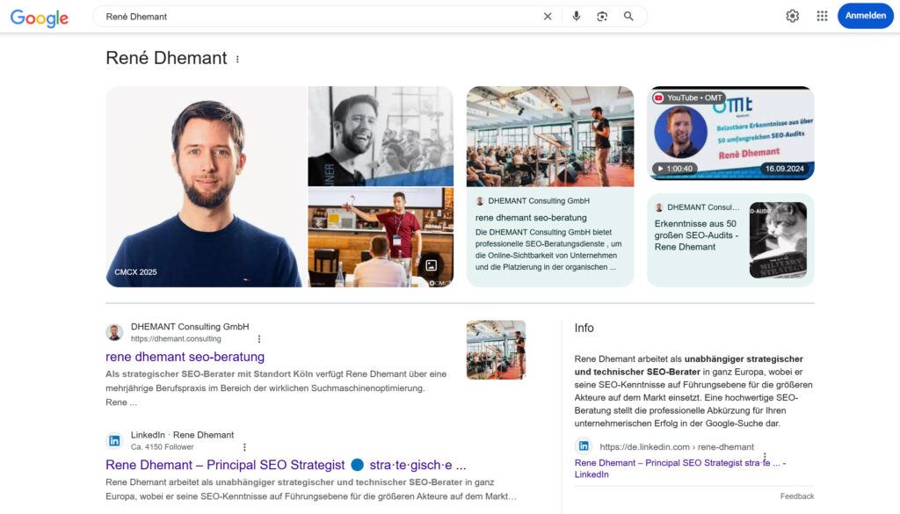This screenshot has width=900, height=514.
Task: Click the LinkedIn favicon beside Rene Dhemant result
Action: tap(114, 440)
